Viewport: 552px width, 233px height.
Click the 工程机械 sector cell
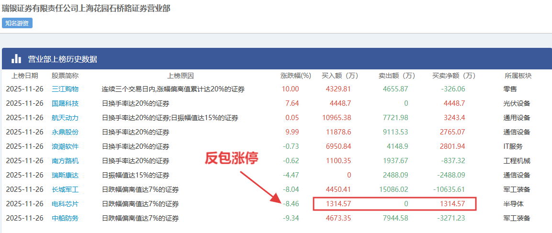[517, 161]
